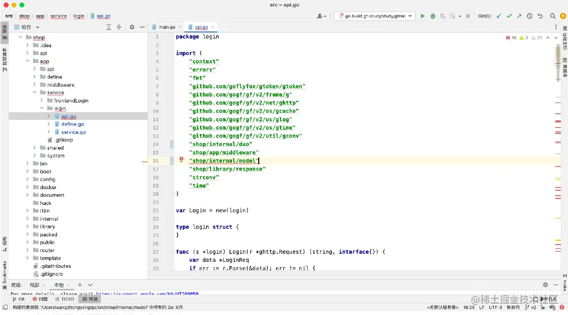Minimize the terminal panel

click(x=556, y=285)
